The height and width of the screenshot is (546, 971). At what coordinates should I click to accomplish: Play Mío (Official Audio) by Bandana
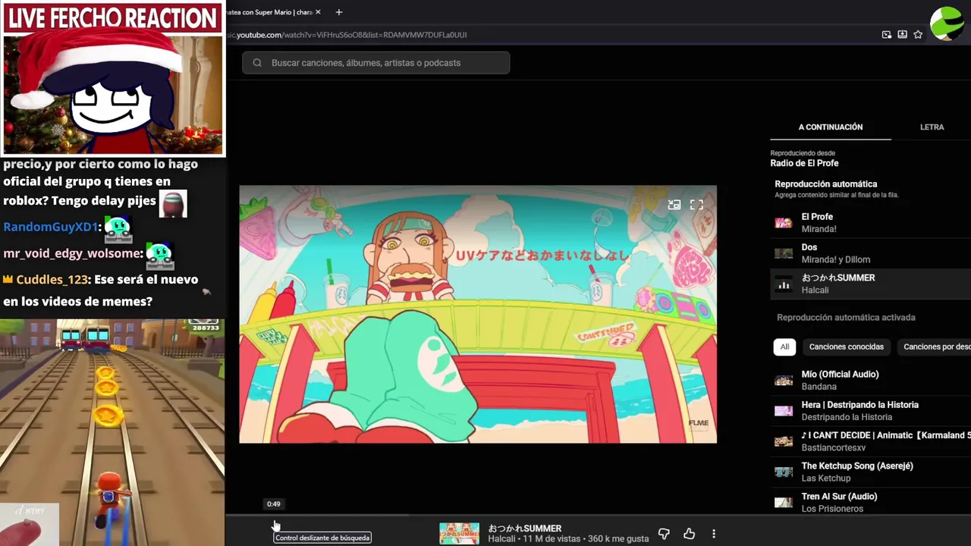pos(871,380)
